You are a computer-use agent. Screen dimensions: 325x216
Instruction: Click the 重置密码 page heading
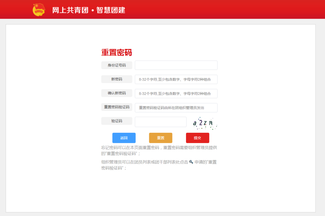[x=116, y=53]
